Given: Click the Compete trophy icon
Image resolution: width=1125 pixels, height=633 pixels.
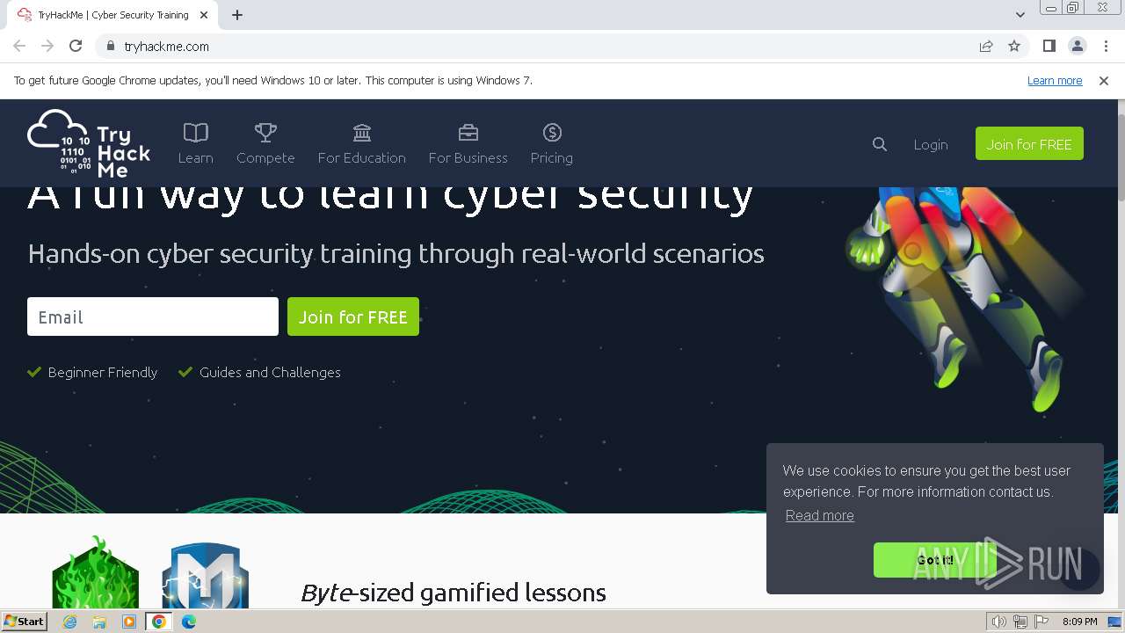Looking at the screenshot, I should point(265,133).
